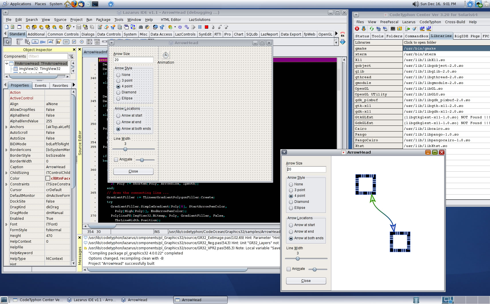This screenshot has width=490, height=304.
Task: Click the /usr/bin/xterm library path
Action: click(420, 54)
